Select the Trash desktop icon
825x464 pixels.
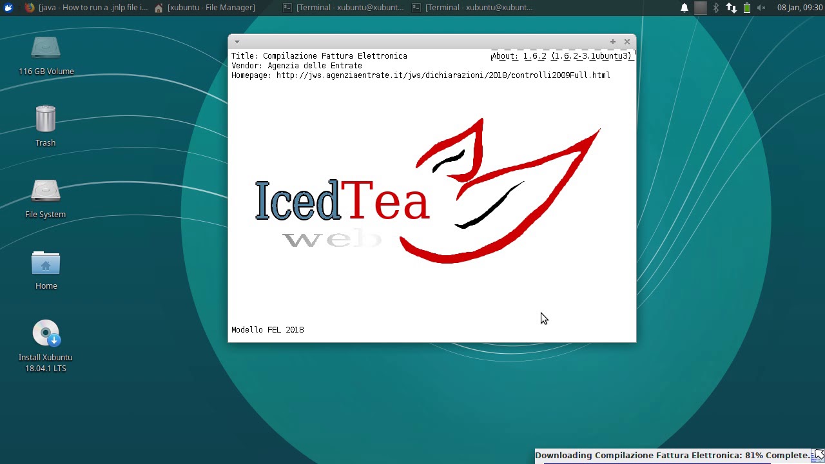pos(46,126)
